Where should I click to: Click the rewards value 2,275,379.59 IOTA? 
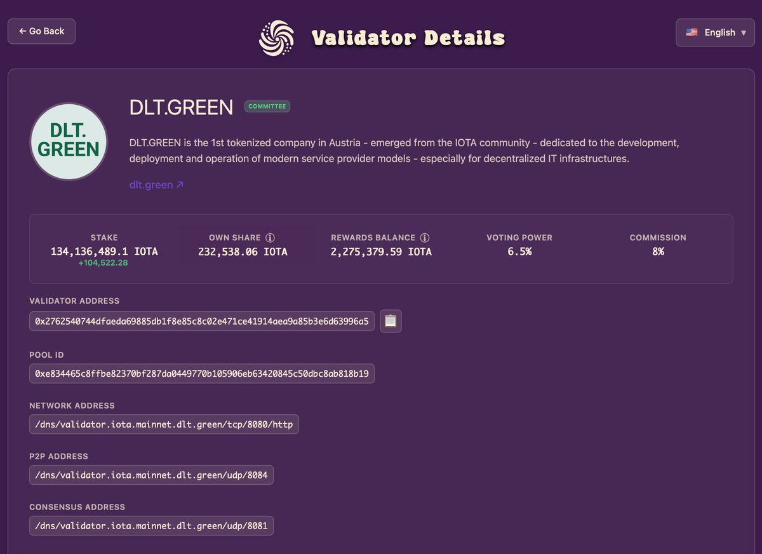381,252
